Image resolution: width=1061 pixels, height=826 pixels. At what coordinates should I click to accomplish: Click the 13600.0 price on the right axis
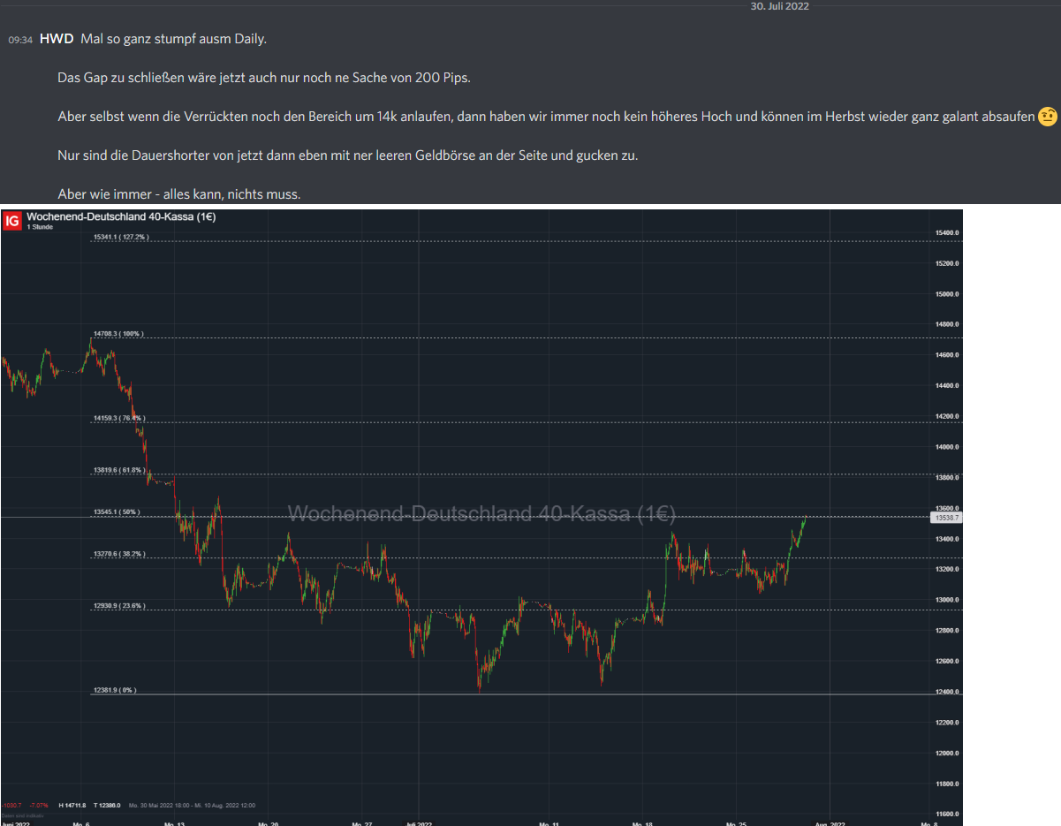click(948, 507)
